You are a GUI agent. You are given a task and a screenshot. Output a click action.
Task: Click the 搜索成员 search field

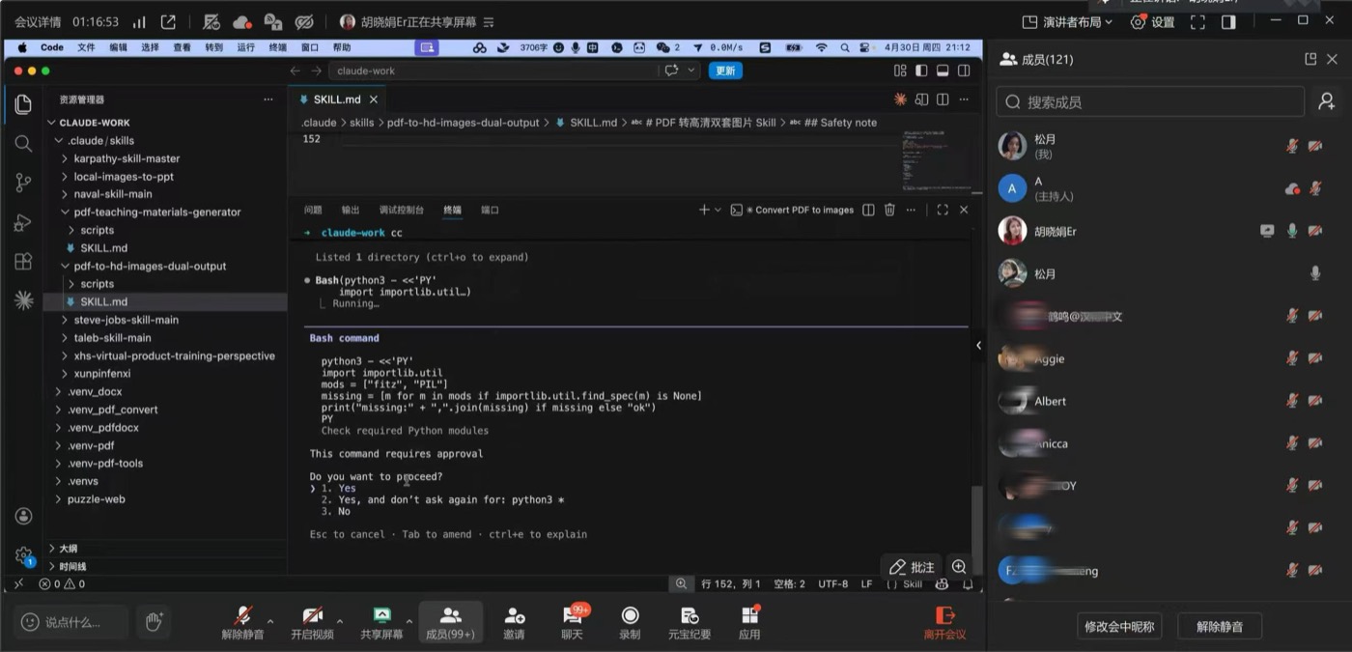1150,101
